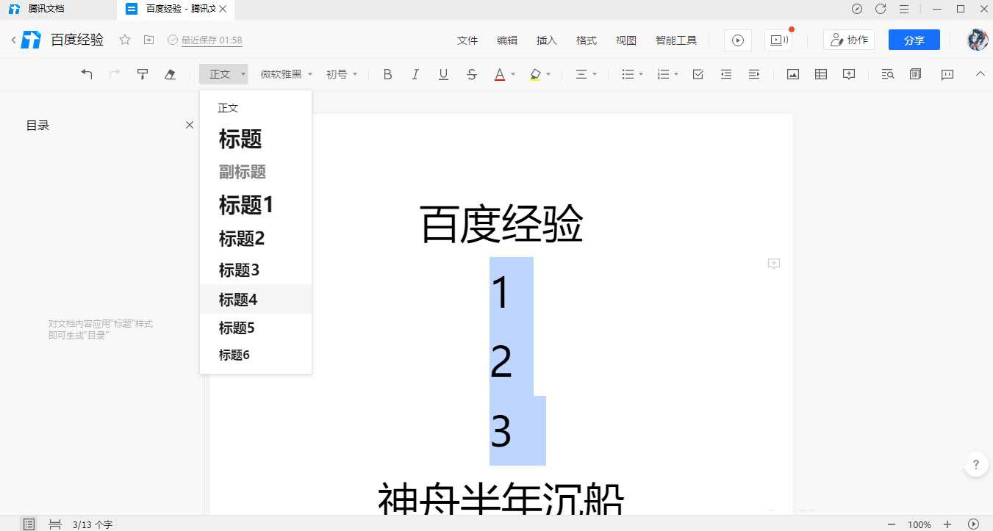Open the translate tool
This screenshot has height=531, width=993.
pos(915,74)
